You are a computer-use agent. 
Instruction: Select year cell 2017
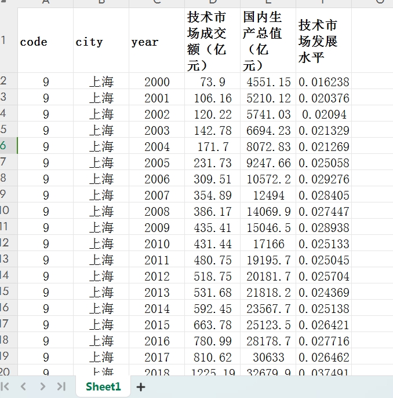coord(157,357)
